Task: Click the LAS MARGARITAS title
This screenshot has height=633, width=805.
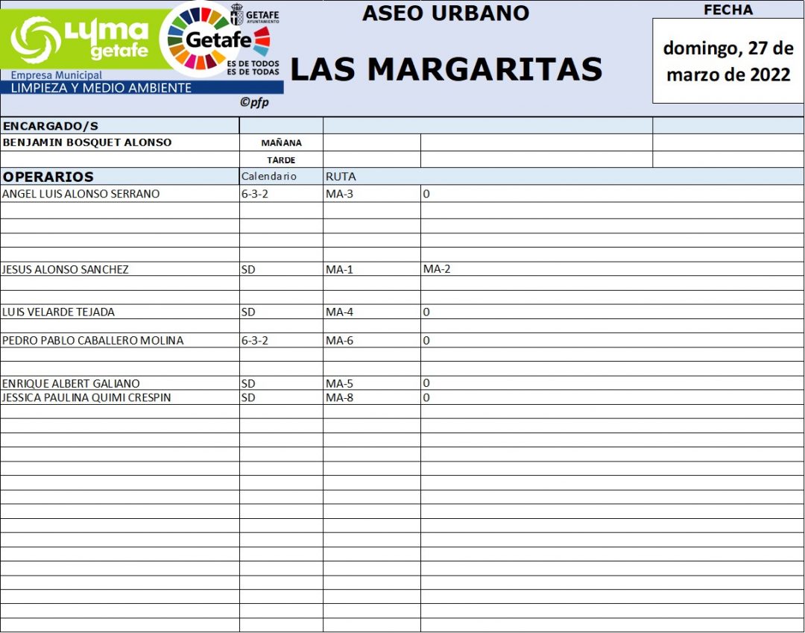Action: tap(446, 69)
